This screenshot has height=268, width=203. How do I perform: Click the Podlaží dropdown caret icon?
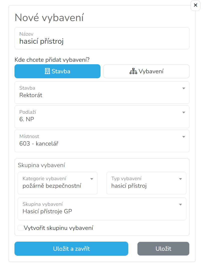point(183,112)
